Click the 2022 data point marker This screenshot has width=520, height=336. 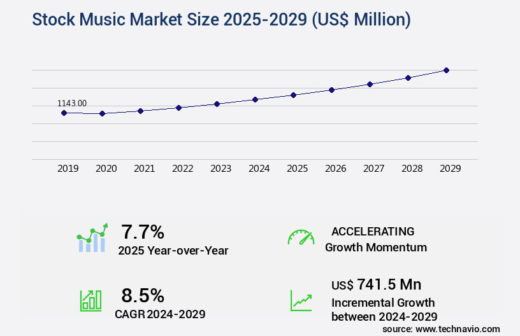coord(178,108)
